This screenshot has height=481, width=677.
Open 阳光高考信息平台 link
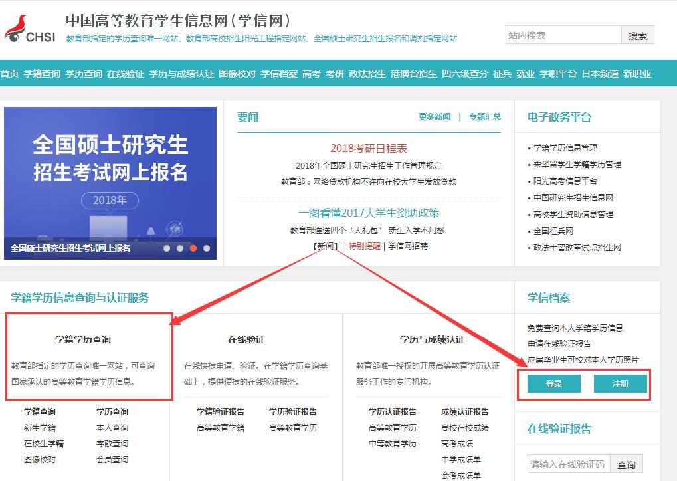[565, 181]
